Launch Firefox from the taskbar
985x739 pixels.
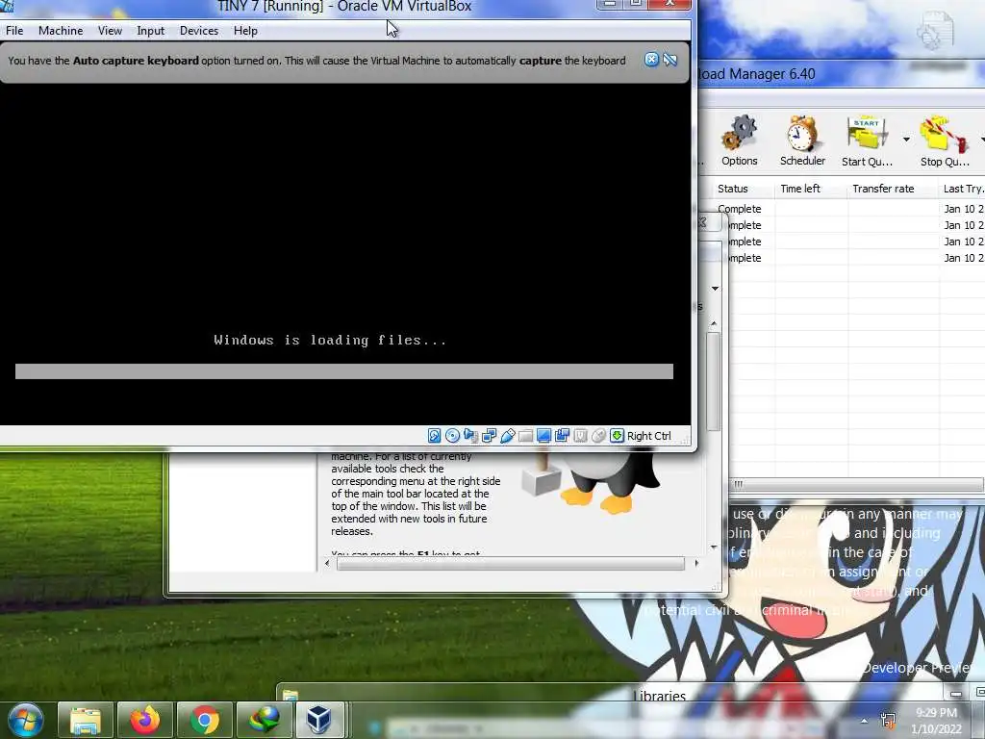coord(144,720)
